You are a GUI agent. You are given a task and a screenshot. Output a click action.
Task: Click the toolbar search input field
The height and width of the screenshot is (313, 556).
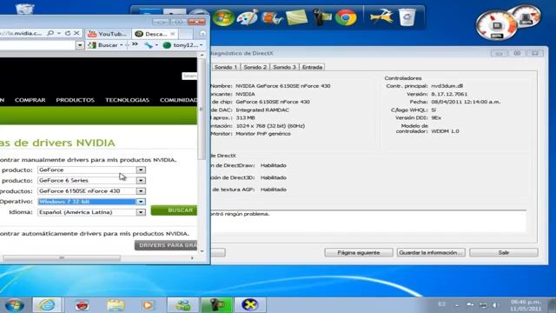(x=37, y=45)
